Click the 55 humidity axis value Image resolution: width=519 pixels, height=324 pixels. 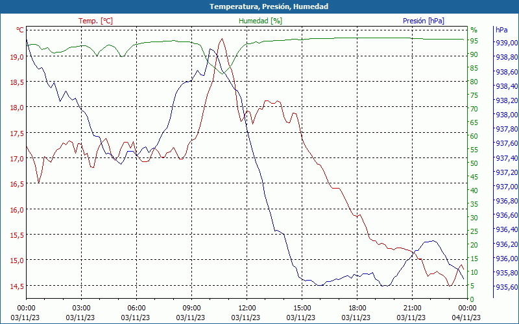[x=474, y=150]
